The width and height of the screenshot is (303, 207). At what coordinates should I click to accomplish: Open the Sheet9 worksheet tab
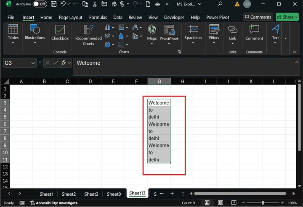click(114, 194)
